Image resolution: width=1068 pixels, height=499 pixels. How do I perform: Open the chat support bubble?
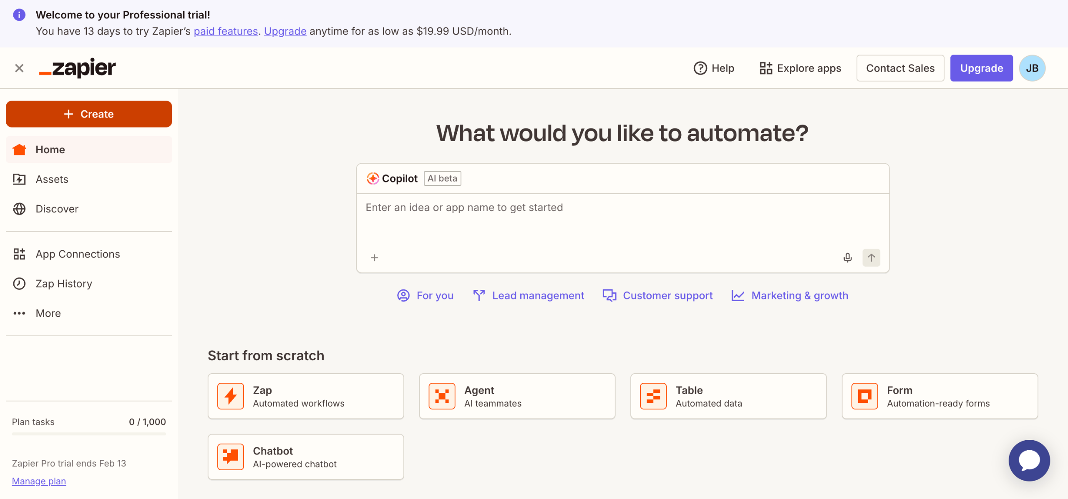(x=1029, y=460)
